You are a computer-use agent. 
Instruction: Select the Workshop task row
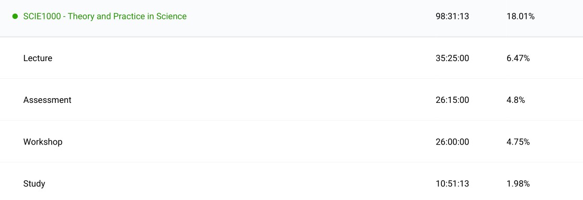pos(292,142)
